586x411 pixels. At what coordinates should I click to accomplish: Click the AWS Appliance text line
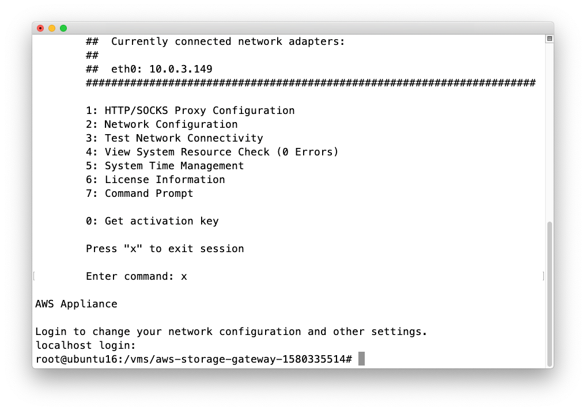(x=76, y=304)
